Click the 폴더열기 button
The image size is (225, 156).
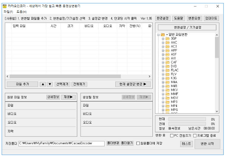(127, 143)
